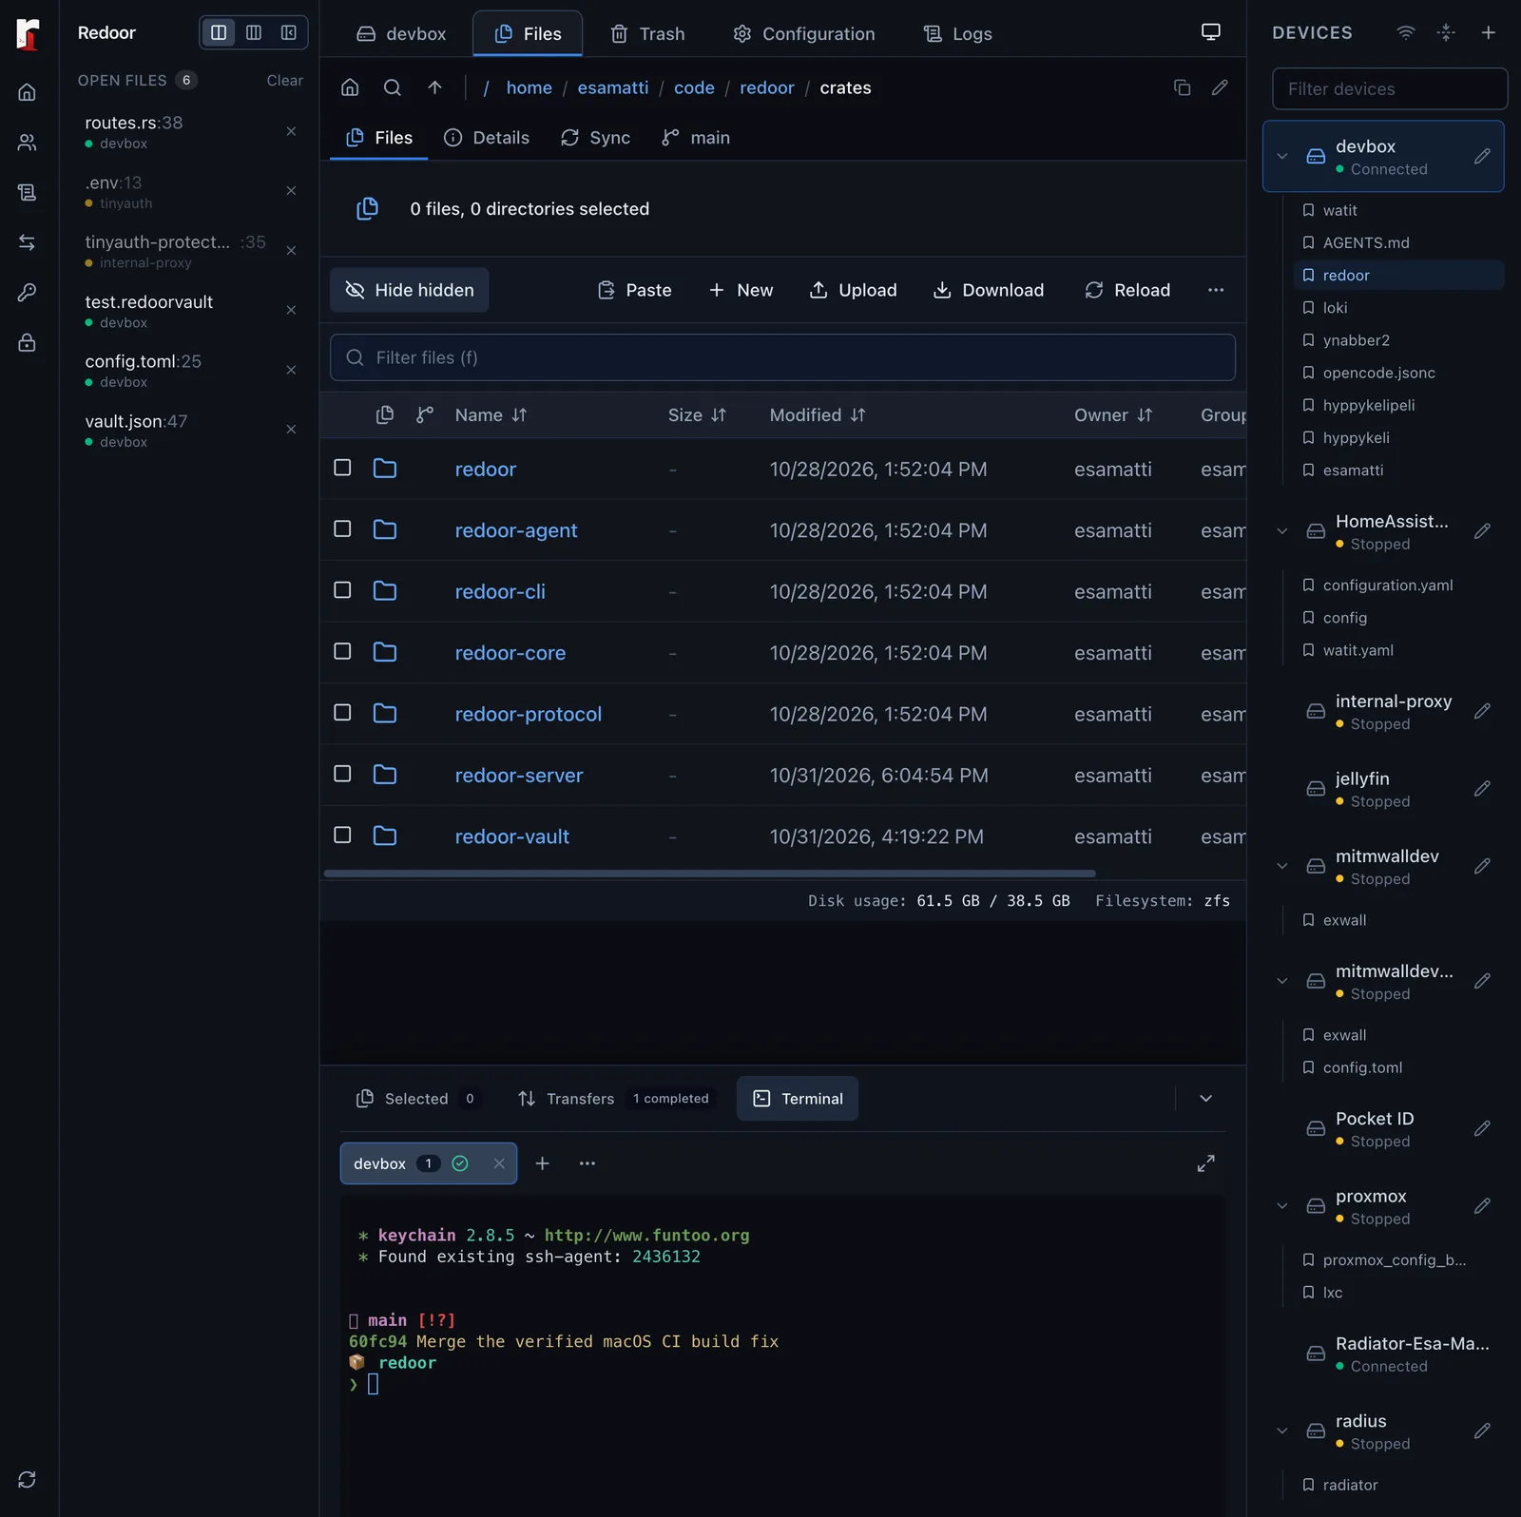Click the monitor display icon in top bar
This screenshot has width=1521, height=1517.
click(x=1210, y=32)
